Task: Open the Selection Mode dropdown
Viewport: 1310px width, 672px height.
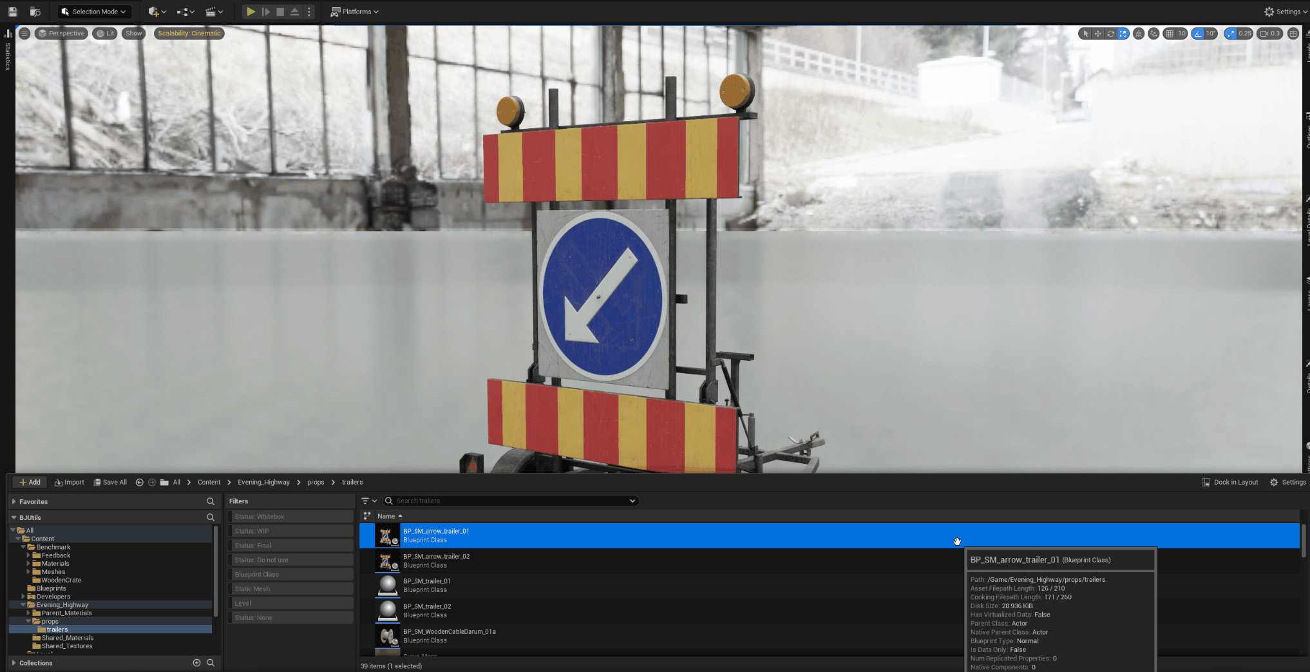Action: pos(95,12)
